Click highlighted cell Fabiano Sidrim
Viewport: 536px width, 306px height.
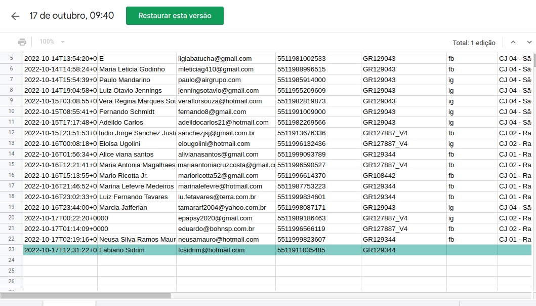click(x=137, y=250)
